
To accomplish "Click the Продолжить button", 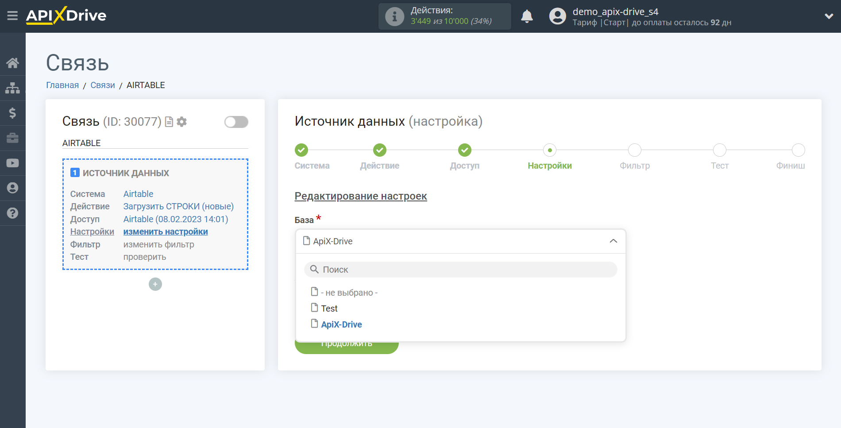I will point(347,347).
